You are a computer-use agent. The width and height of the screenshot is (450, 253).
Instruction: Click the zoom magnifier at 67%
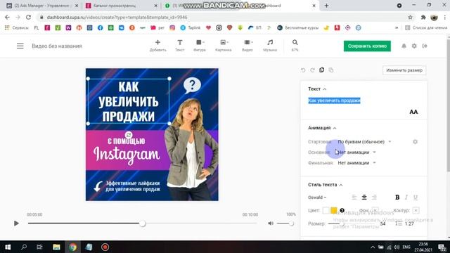click(x=295, y=42)
